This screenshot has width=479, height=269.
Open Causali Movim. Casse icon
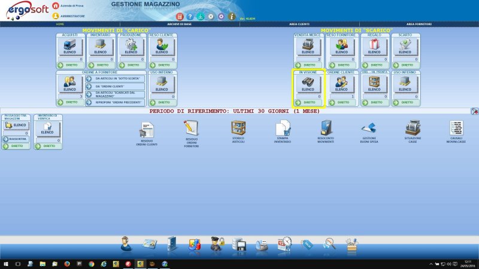click(456, 127)
